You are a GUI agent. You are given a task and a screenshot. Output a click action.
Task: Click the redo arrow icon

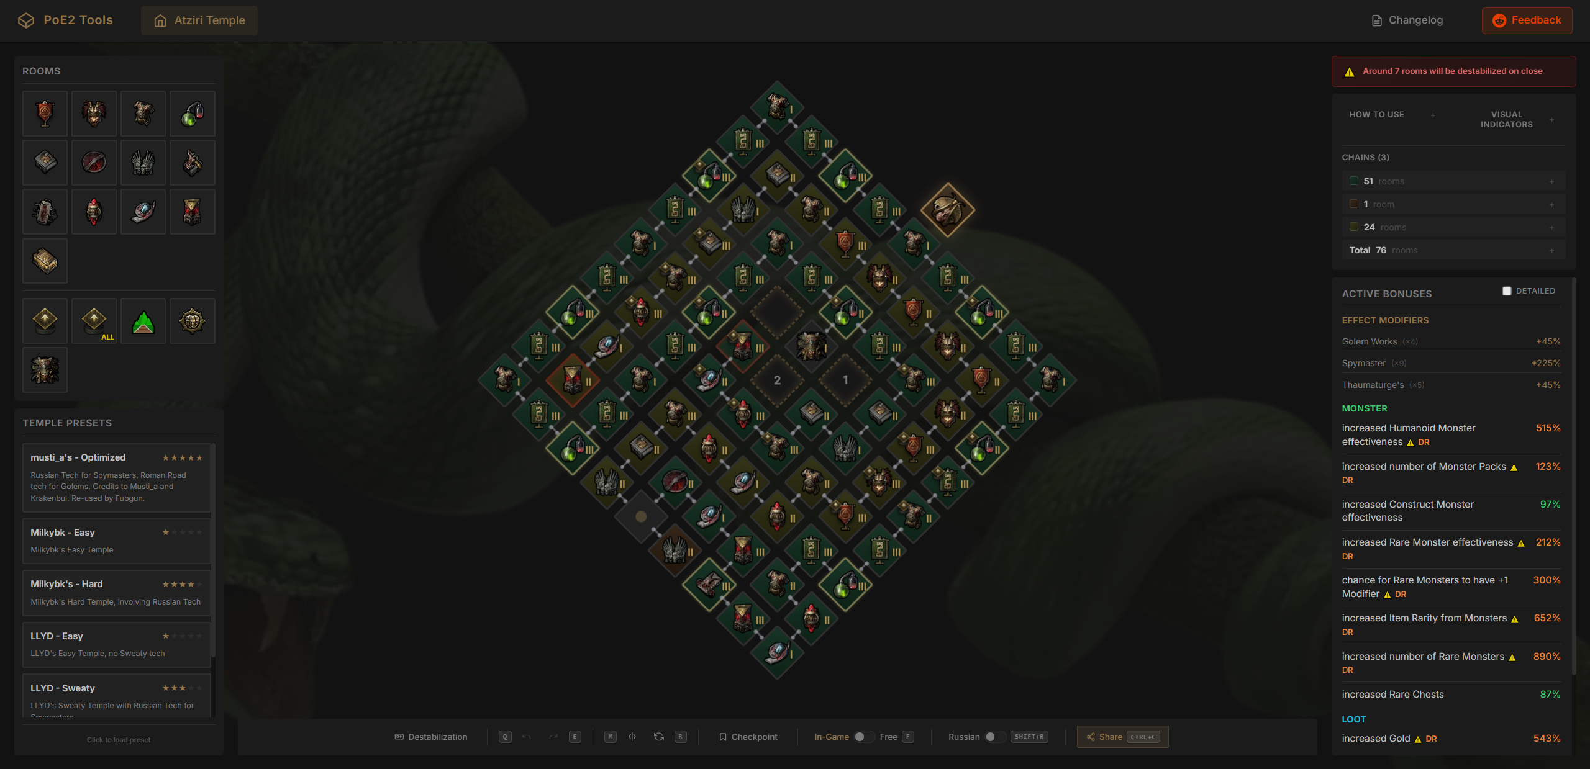(x=553, y=737)
